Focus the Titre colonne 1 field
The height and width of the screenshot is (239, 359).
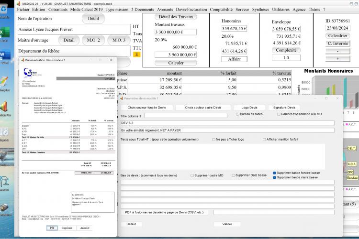(186, 116)
